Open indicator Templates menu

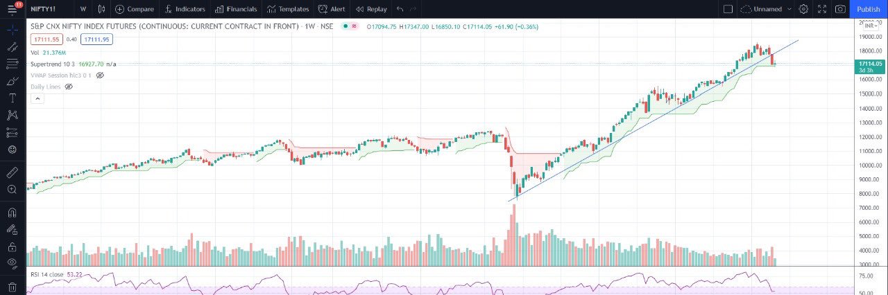pos(288,9)
